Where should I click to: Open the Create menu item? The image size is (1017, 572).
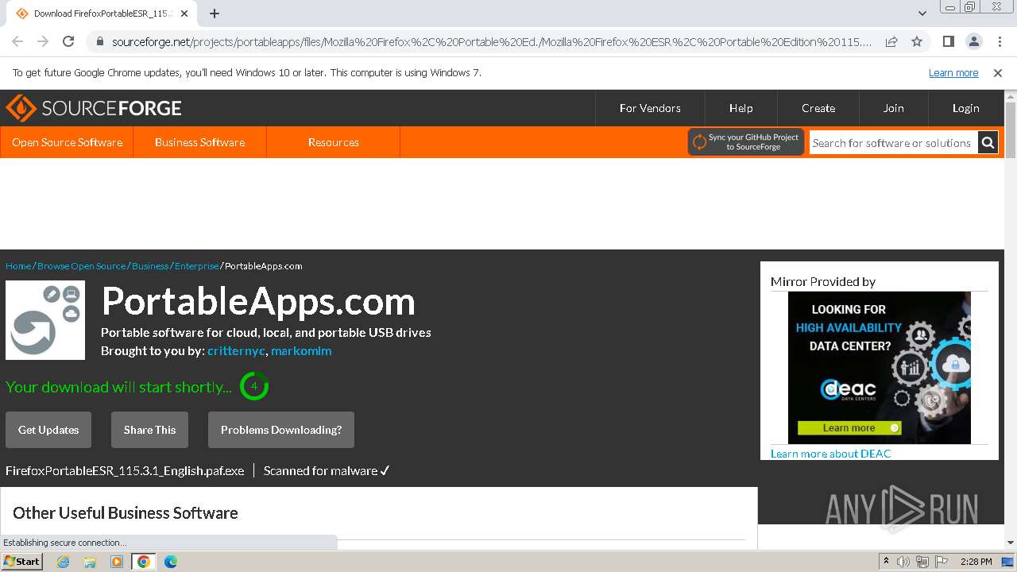point(818,108)
